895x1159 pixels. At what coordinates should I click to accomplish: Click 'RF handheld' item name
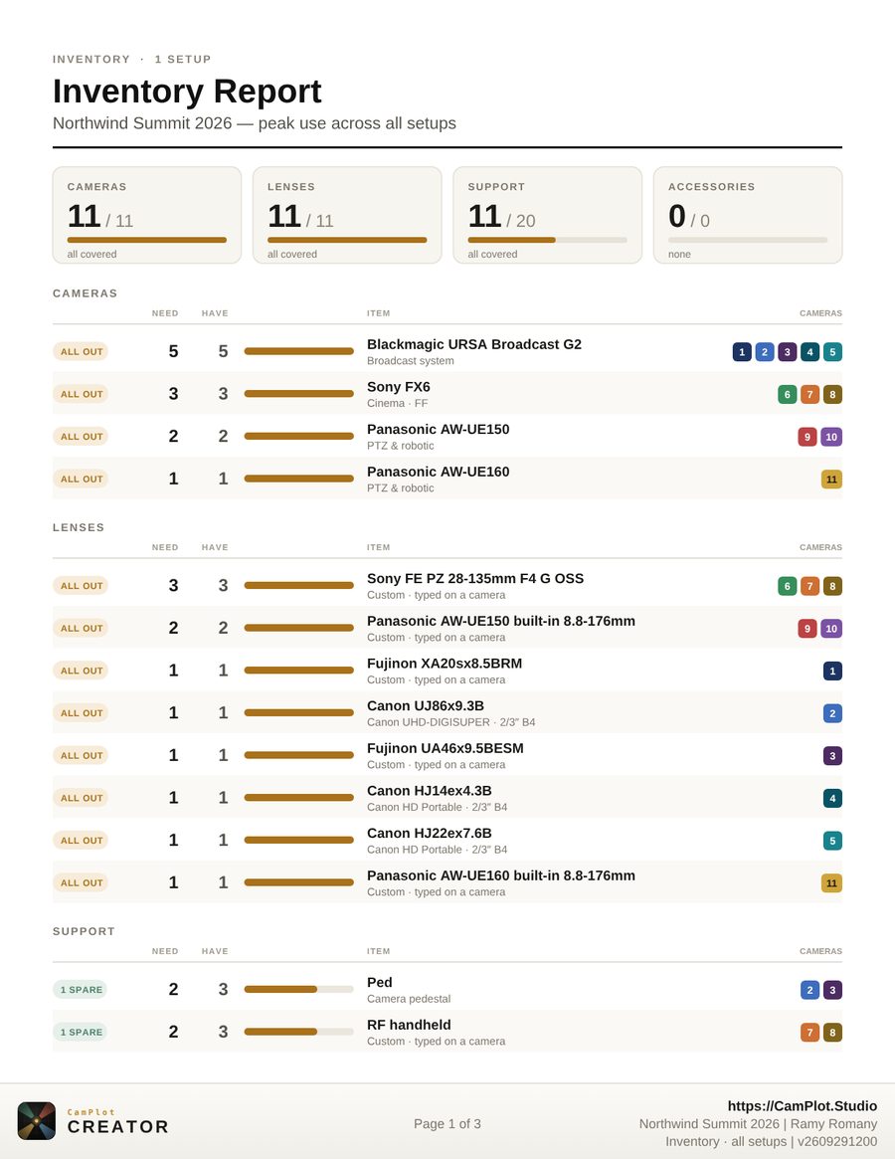click(x=409, y=1026)
